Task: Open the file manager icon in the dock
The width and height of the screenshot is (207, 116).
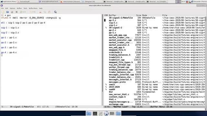Action: click(x=89, y=113)
